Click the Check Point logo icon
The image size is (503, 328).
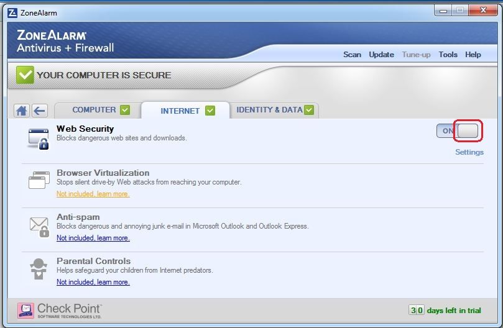point(25,311)
